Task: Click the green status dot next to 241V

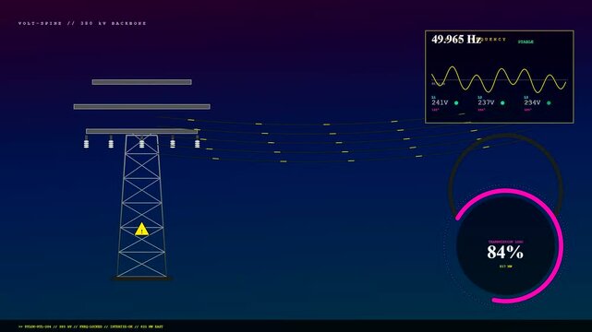Action: tap(456, 103)
